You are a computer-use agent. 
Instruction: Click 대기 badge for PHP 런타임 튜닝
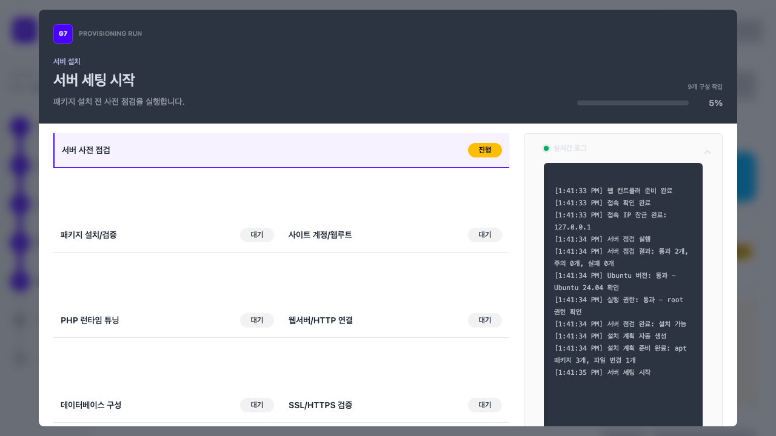click(x=257, y=320)
